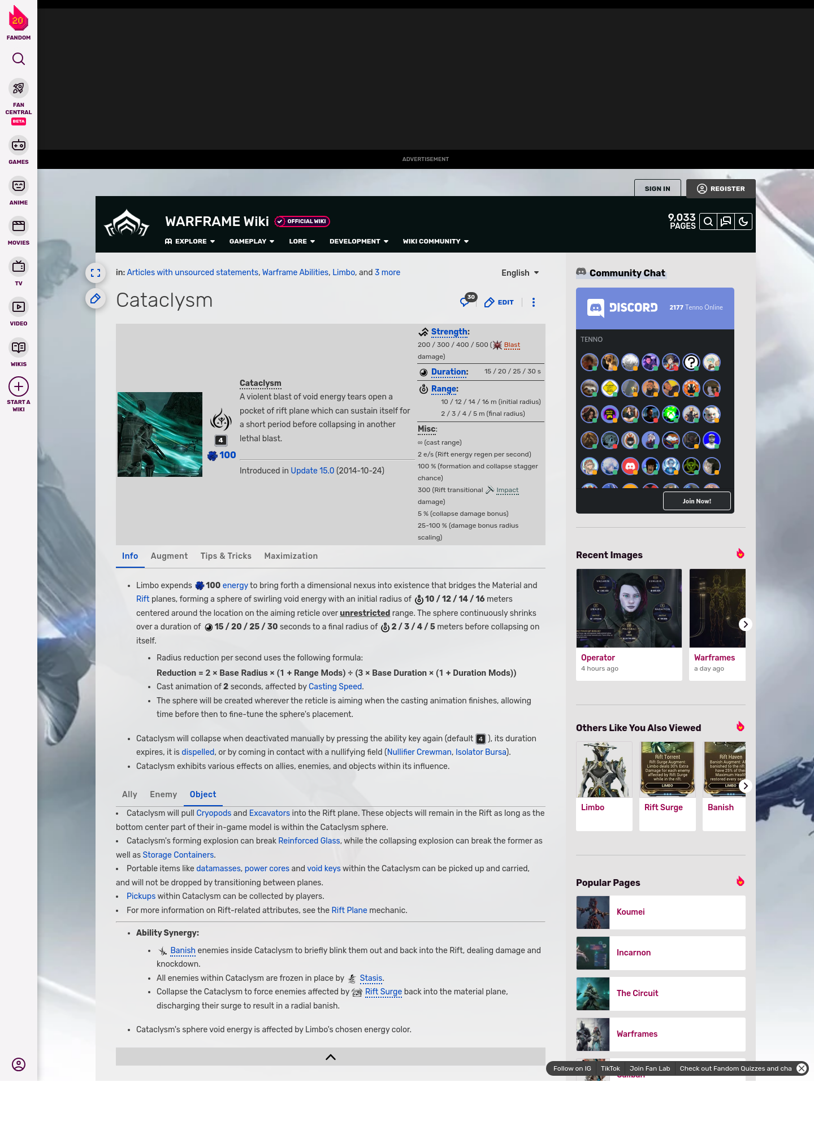Open the Cataclysm ability screenshot thumbnail
The image size is (814, 1130).
click(x=160, y=434)
